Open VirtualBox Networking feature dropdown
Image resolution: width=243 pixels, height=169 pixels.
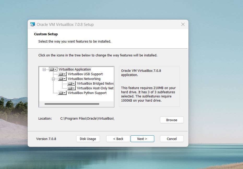[x=62, y=79]
